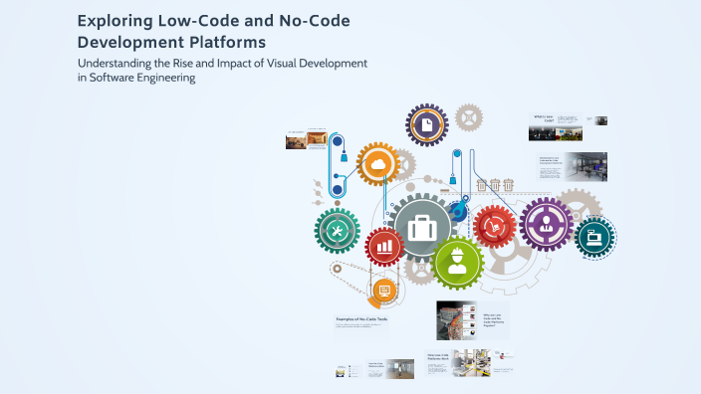The height and width of the screenshot is (394, 701).
Task: Open "How Low-Code Platforms Work" slide
Action: click(457, 363)
